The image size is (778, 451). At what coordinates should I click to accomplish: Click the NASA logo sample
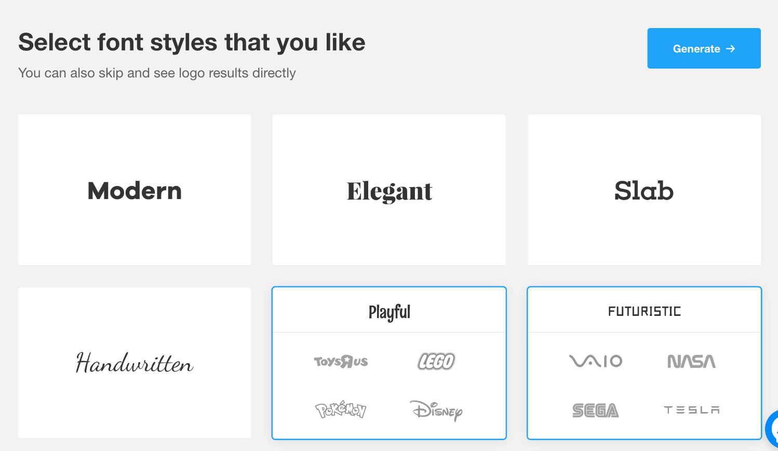coord(691,361)
